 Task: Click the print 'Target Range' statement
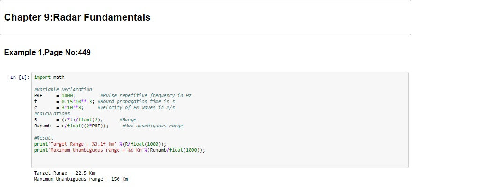click(100, 144)
